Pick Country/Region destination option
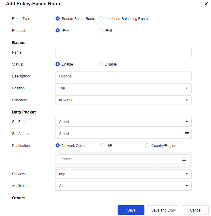211x216 pixels. coord(147,146)
